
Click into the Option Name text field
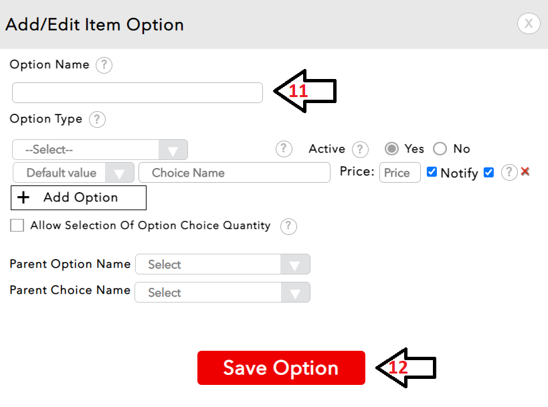[x=137, y=92]
